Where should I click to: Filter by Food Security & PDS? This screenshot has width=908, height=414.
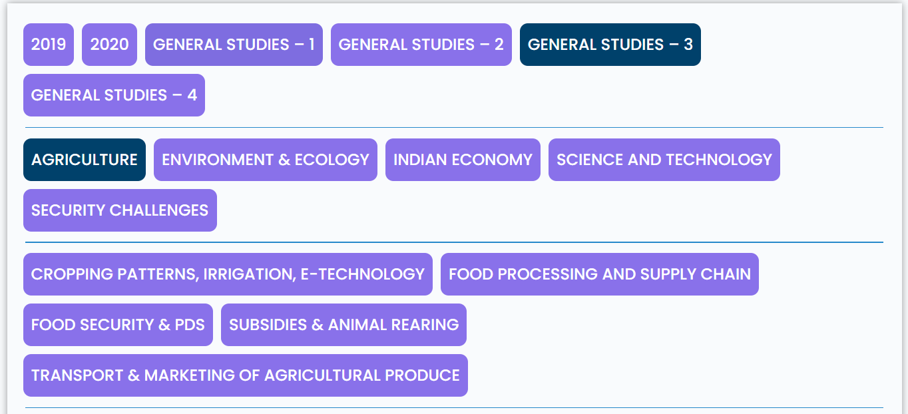118,325
